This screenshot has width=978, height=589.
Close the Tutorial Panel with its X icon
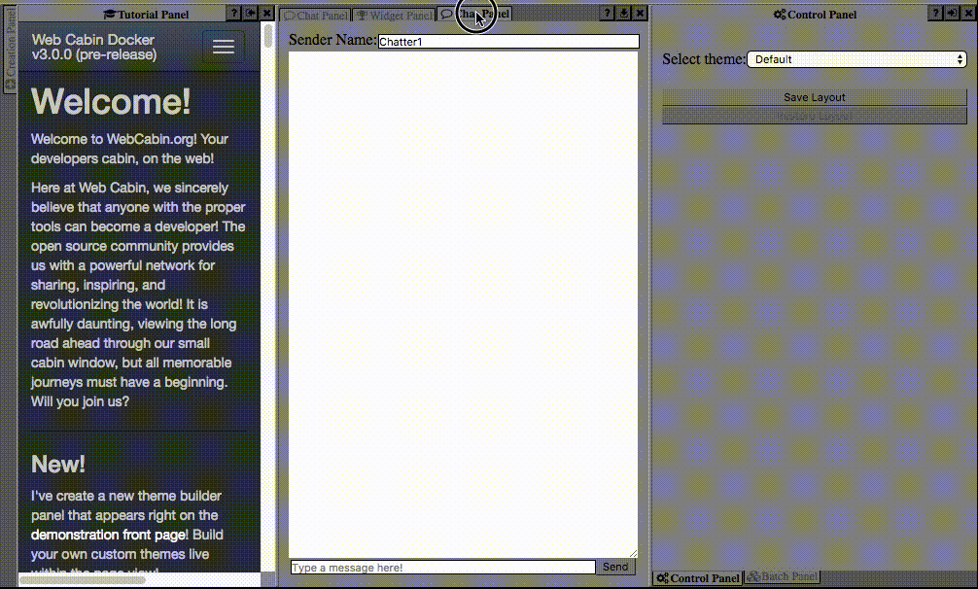coord(267,13)
